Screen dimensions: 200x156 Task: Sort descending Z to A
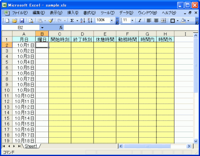[90, 20]
